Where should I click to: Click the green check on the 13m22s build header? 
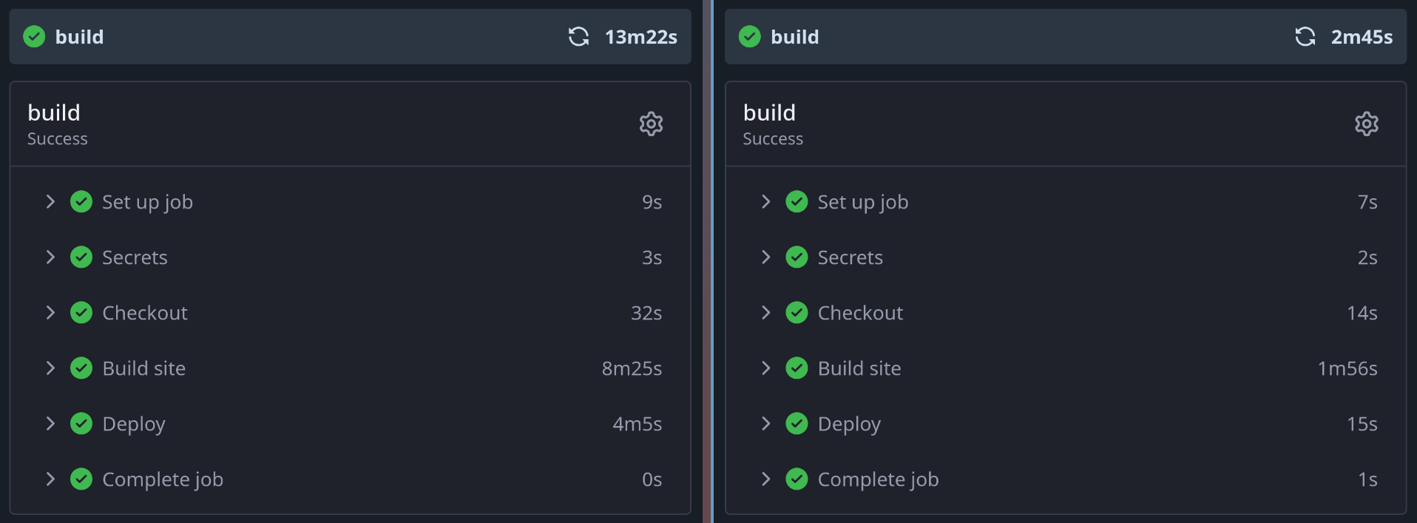coord(34,37)
